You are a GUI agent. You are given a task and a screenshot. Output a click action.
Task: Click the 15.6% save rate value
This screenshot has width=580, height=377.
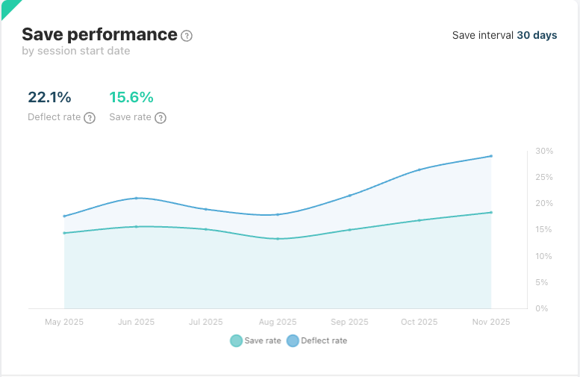point(131,97)
